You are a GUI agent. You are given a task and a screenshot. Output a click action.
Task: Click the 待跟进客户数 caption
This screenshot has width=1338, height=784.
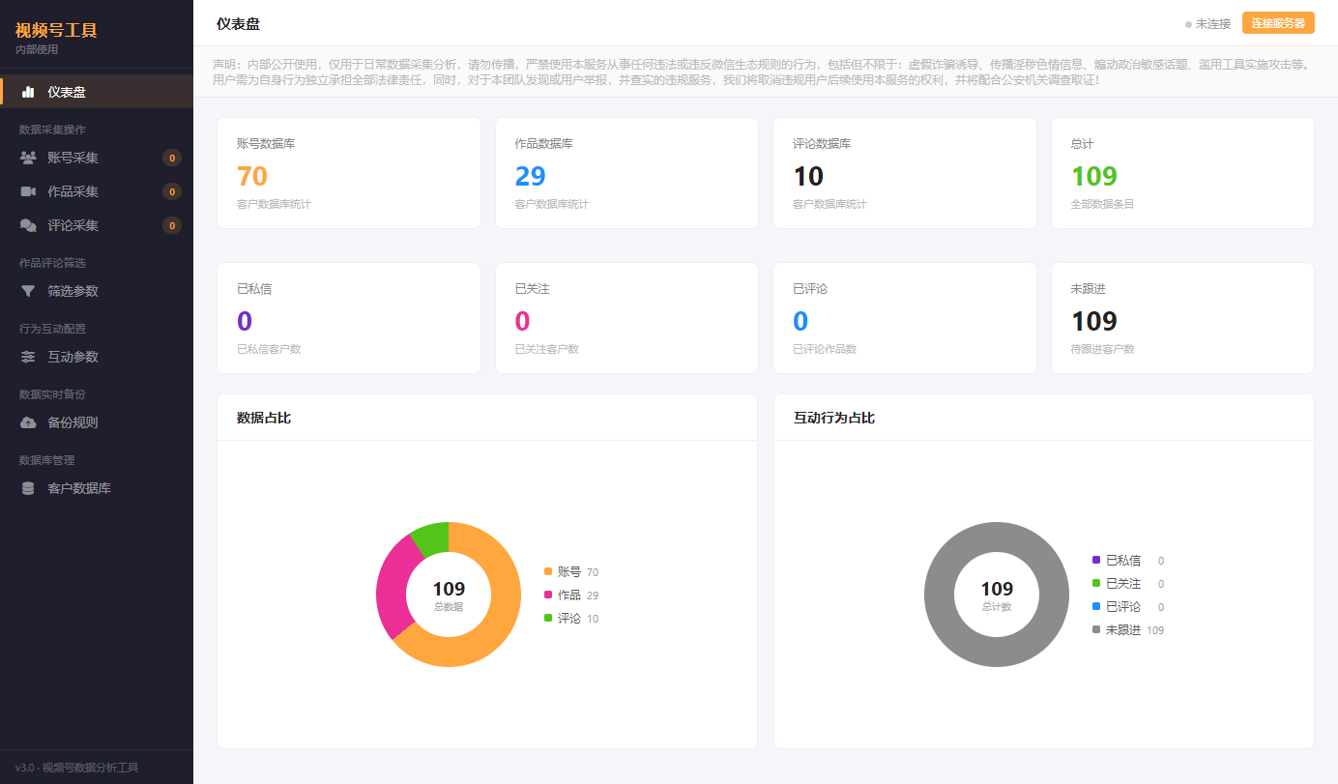[1103, 349]
